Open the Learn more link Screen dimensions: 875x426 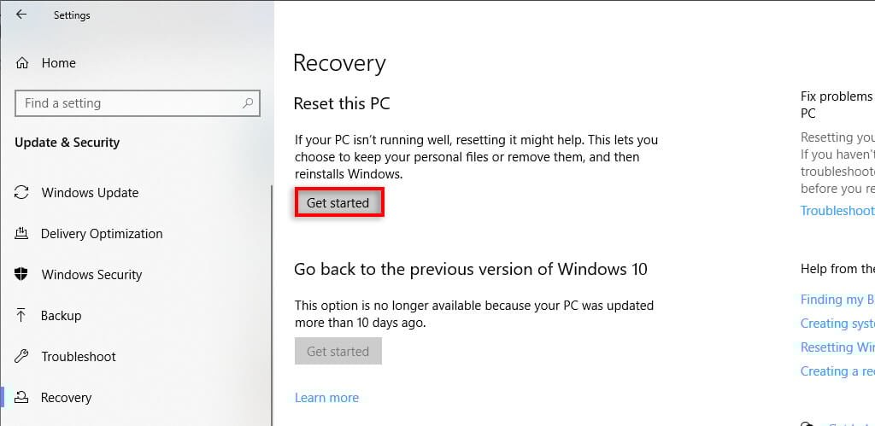click(326, 398)
